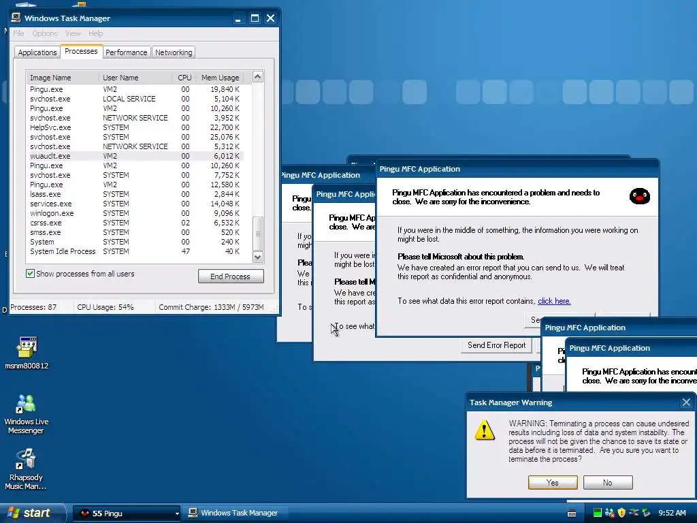Sort processes by User Name column

135,78
